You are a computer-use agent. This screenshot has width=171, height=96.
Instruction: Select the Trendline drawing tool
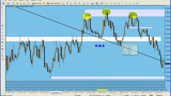tap(2, 22)
